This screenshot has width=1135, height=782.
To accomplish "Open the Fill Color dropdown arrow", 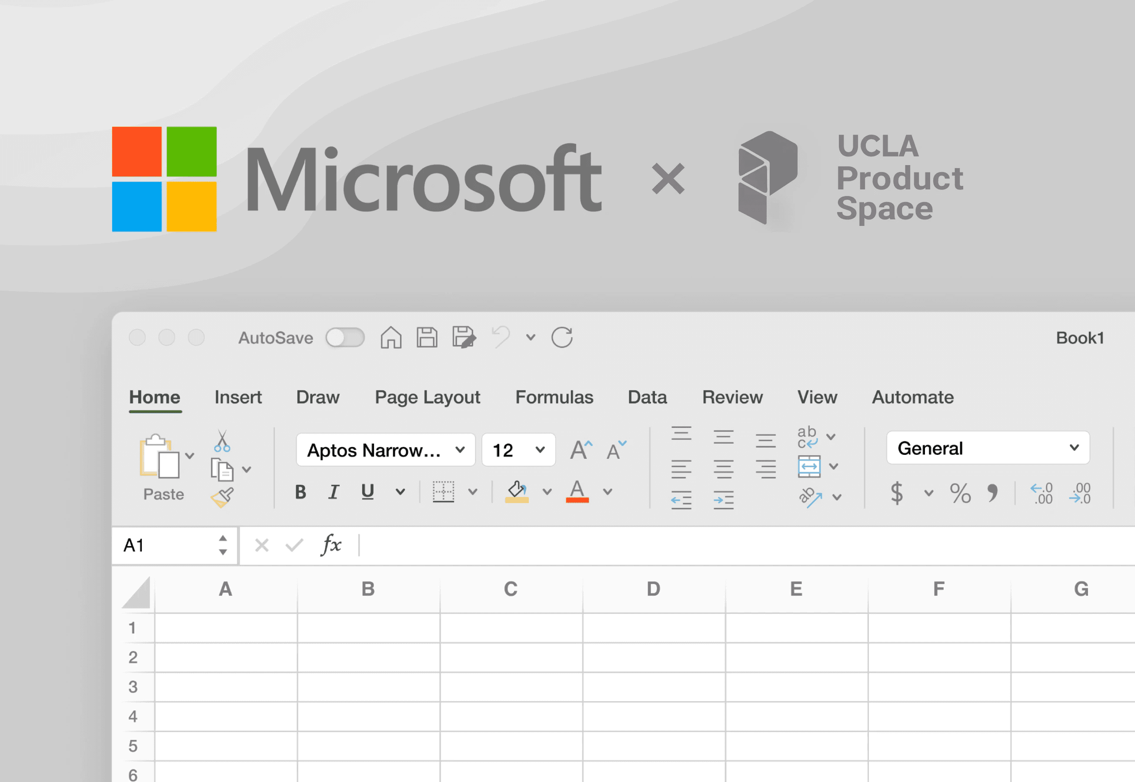I will click(x=547, y=492).
